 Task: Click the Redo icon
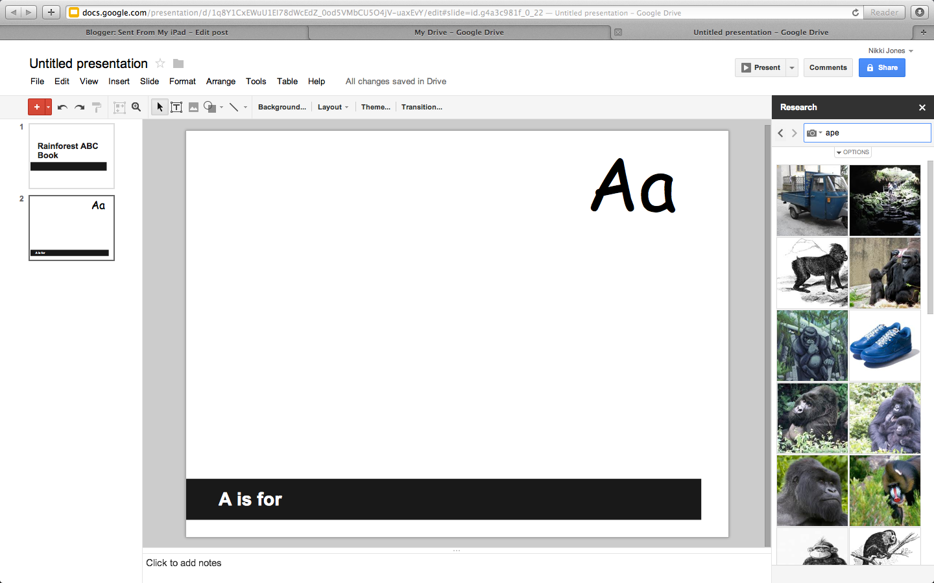click(79, 107)
